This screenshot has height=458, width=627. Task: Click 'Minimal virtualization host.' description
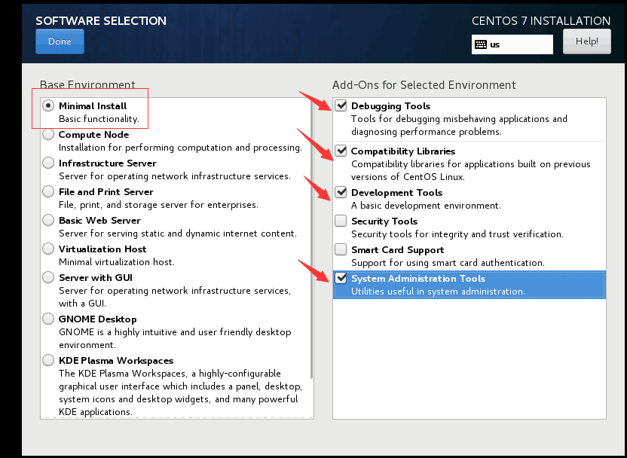[x=116, y=262]
